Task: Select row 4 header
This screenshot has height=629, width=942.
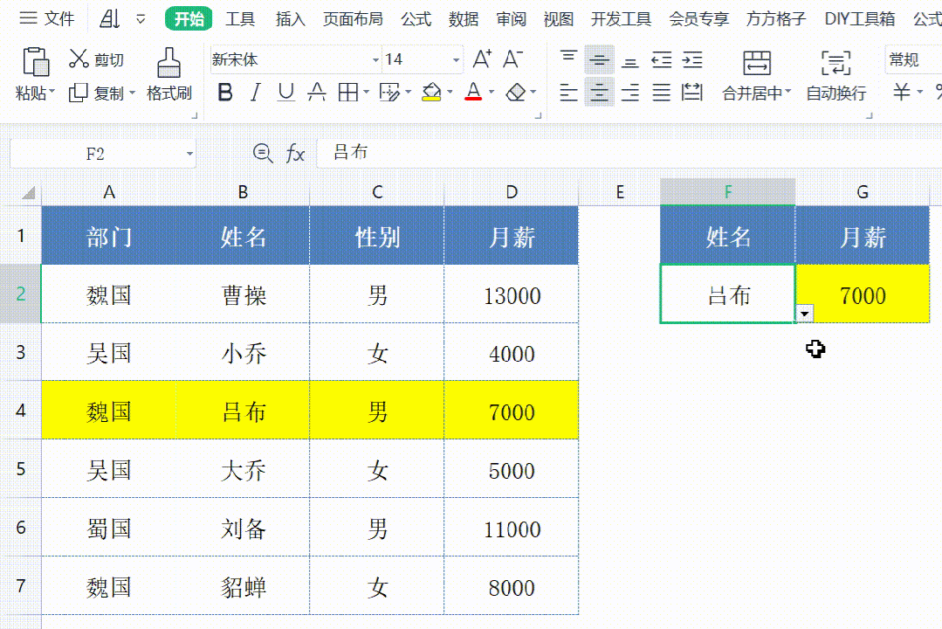Action: (x=20, y=411)
